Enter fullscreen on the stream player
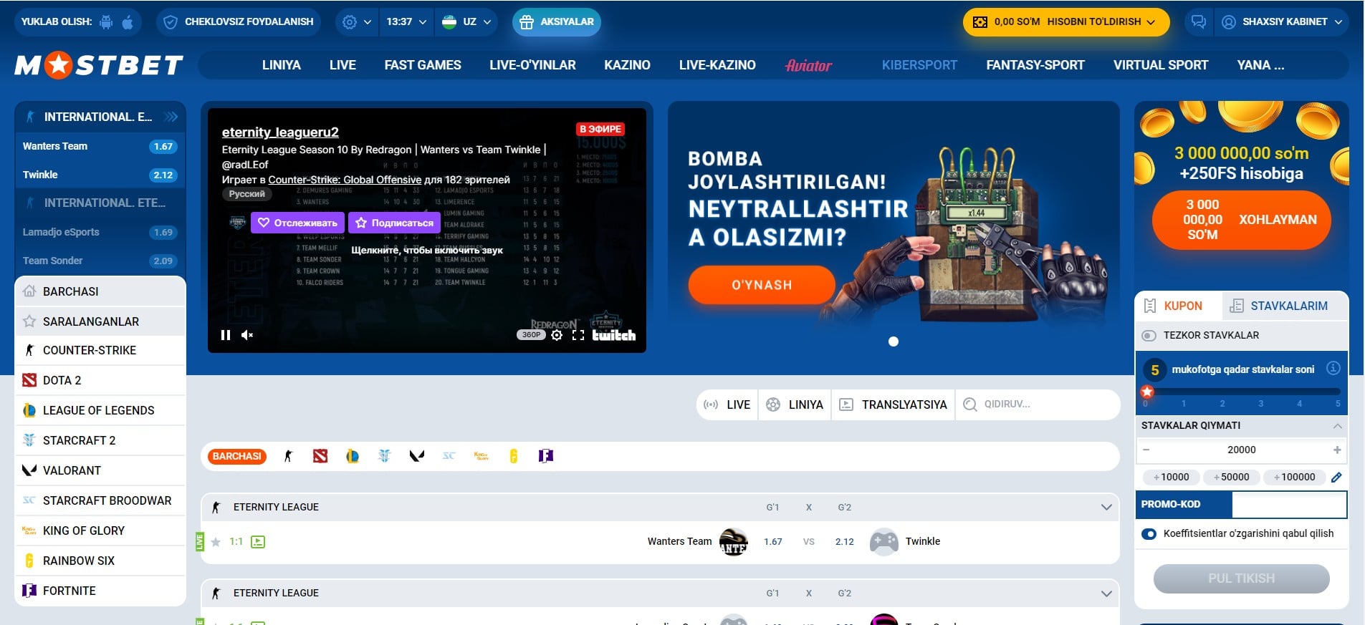Screen dimensions: 1365x625 [x=578, y=335]
